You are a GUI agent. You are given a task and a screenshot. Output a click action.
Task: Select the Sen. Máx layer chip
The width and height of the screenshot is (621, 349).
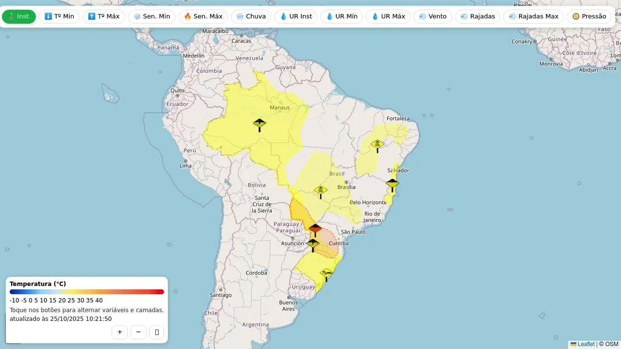click(203, 16)
